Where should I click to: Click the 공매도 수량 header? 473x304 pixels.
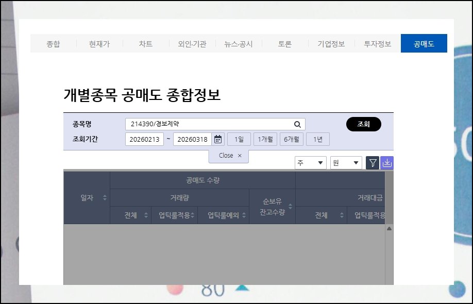pyautogui.click(x=202, y=180)
